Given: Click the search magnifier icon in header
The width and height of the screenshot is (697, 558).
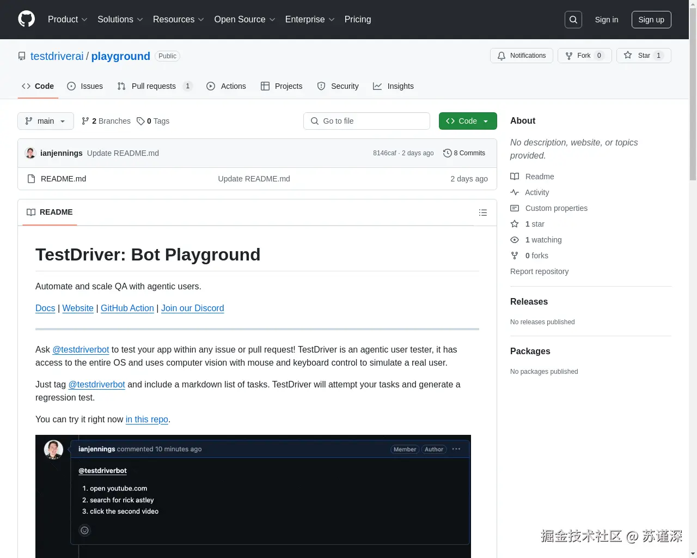Looking at the screenshot, I should point(573,20).
